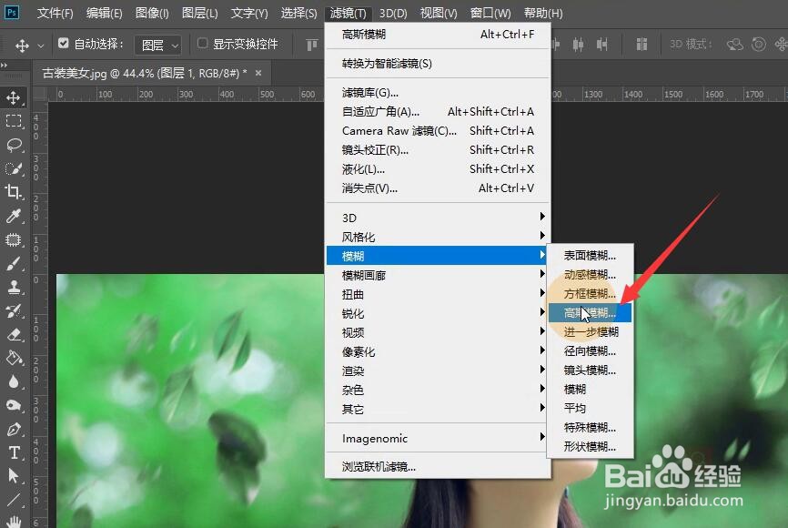Open the 图层(L) menu
The height and width of the screenshot is (528, 788).
(x=199, y=13)
